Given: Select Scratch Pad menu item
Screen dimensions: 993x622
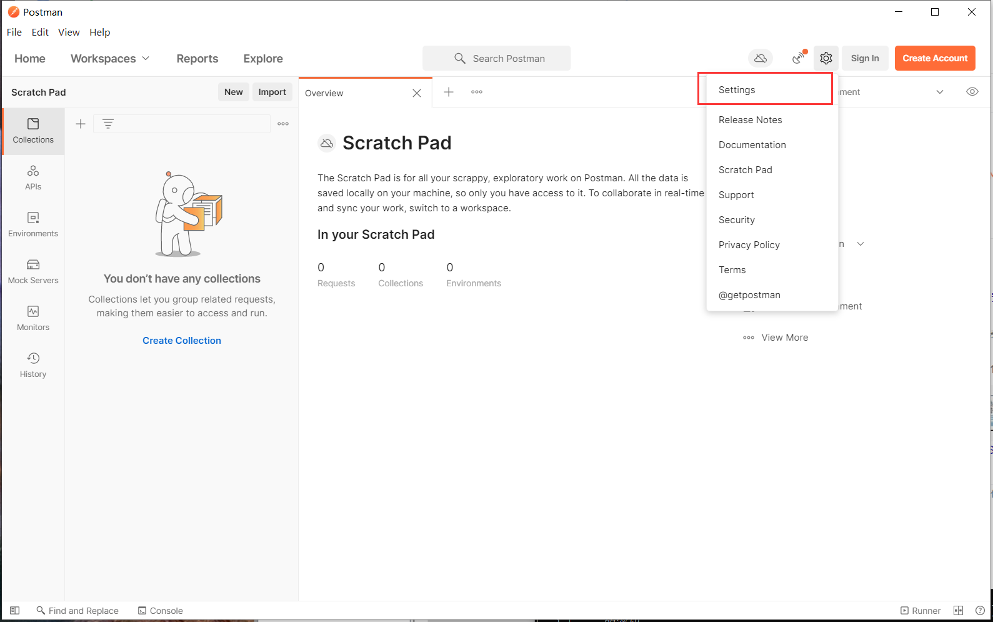Looking at the screenshot, I should coord(772,170).
